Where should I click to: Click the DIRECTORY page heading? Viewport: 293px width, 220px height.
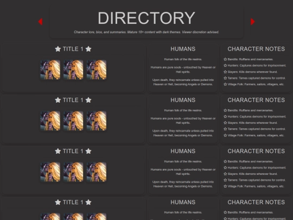(146, 18)
